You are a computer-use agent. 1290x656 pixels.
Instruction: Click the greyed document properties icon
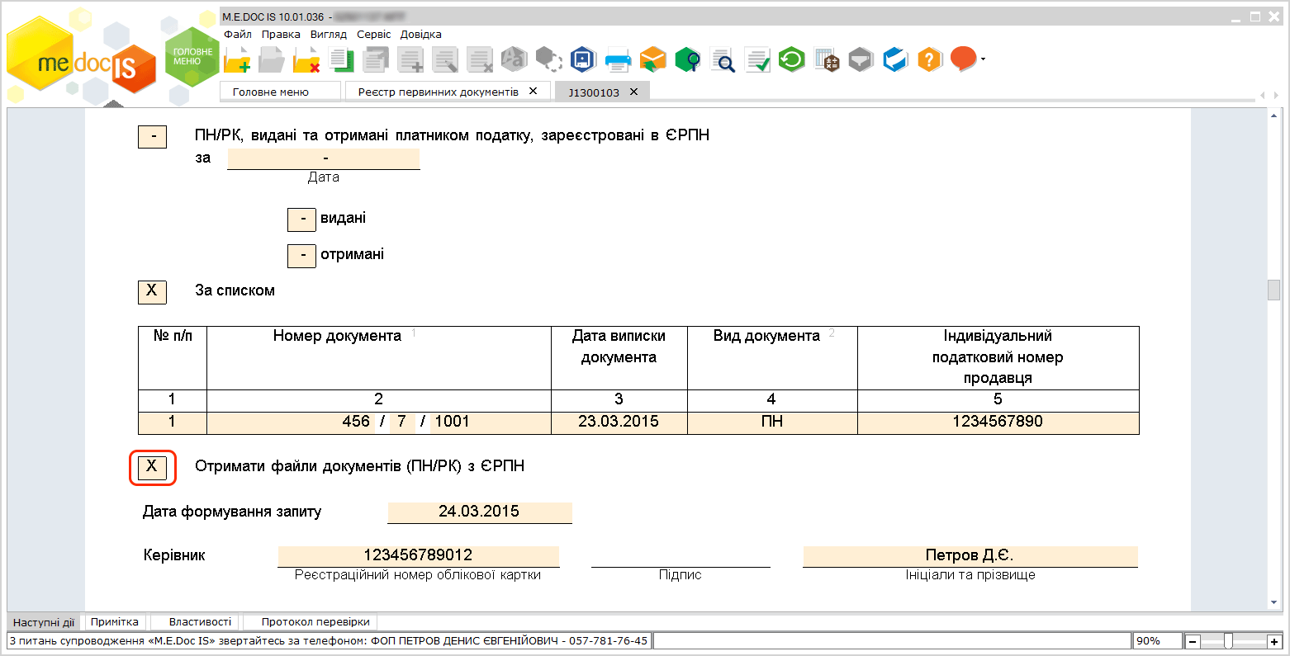376,59
